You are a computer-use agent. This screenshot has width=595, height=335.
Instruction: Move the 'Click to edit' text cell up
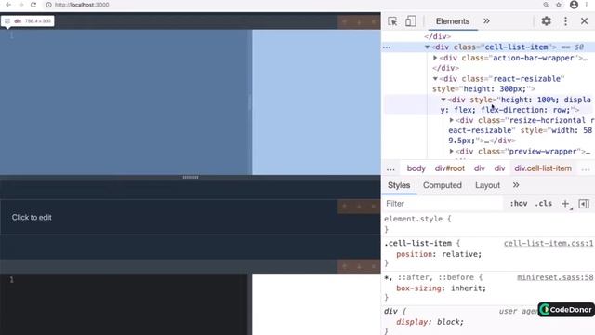click(x=345, y=207)
